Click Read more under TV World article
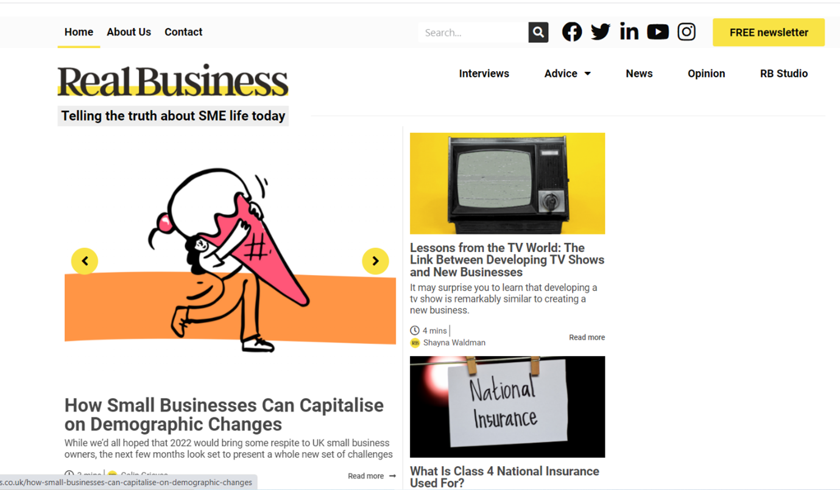 tap(587, 337)
